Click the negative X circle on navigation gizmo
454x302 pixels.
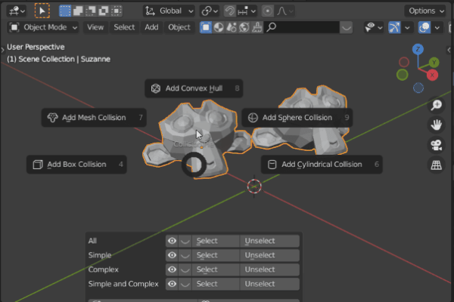point(404,62)
